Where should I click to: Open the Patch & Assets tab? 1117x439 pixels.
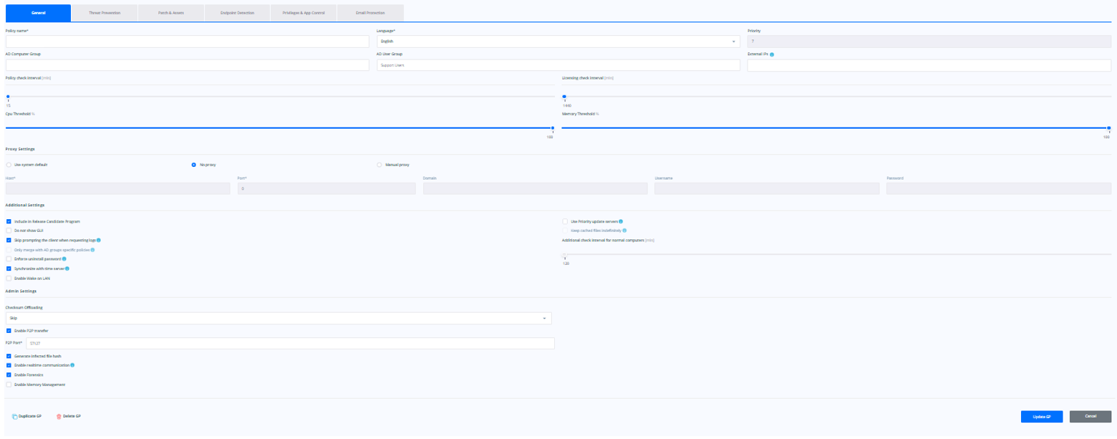point(170,13)
